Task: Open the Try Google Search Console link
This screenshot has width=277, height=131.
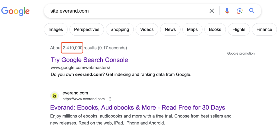Action: (90, 60)
